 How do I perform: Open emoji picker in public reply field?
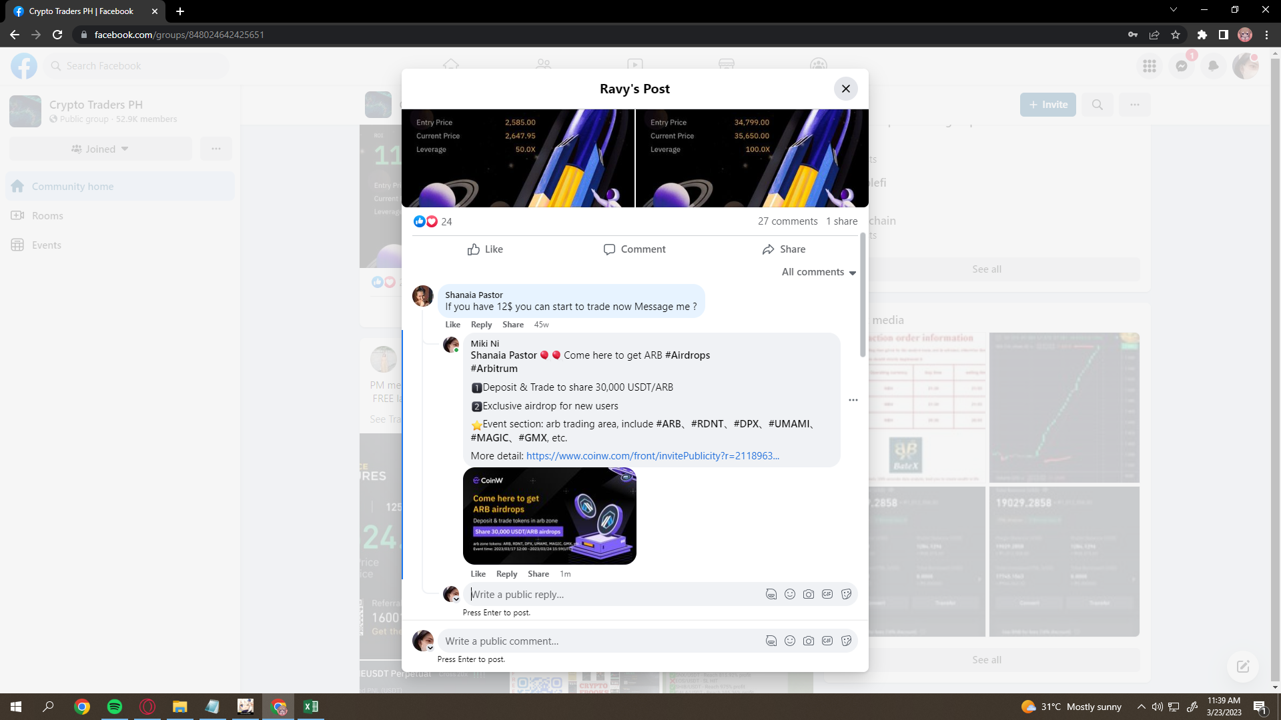[790, 594]
